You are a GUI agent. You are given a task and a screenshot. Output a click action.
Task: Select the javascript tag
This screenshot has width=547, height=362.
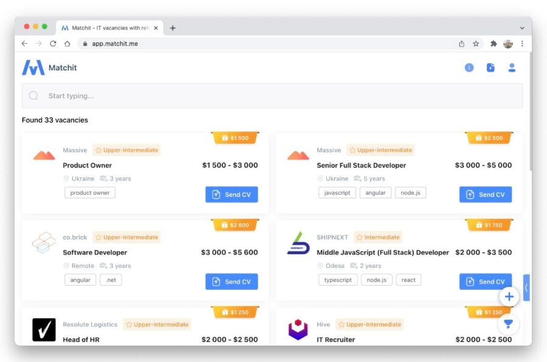pos(337,192)
